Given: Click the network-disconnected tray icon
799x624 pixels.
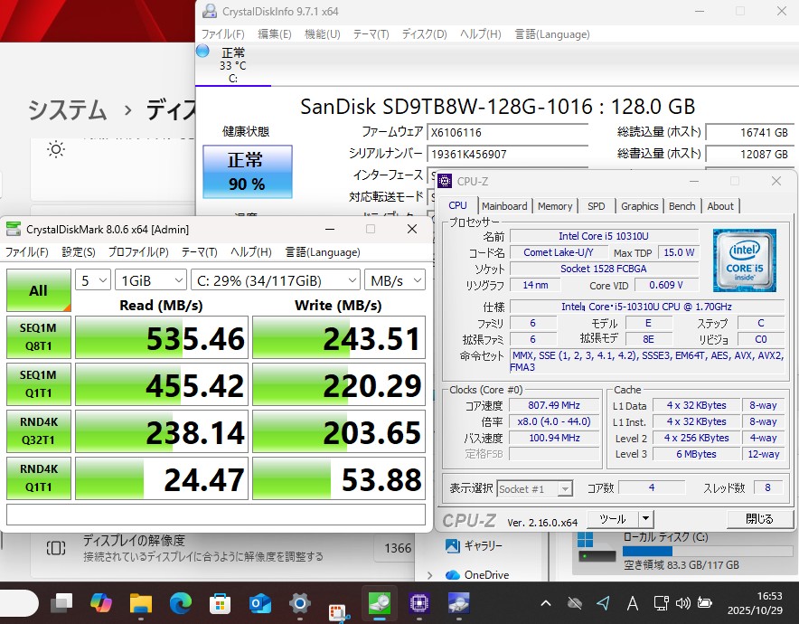Looking at the screenshot, I should coord(575,603).
